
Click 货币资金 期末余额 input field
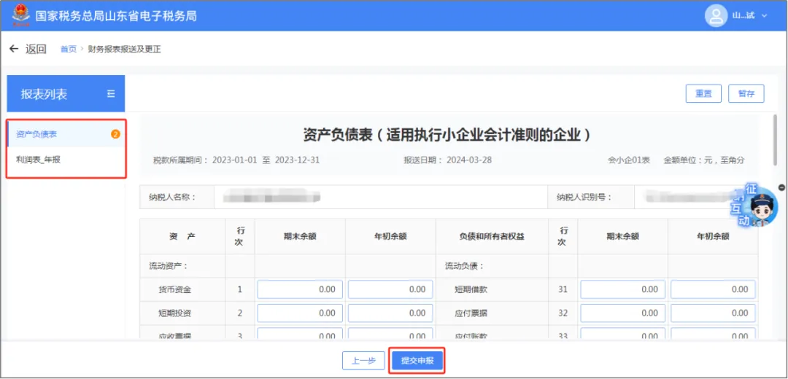click(300, 289)
